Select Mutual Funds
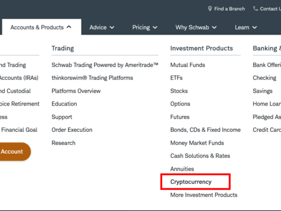Screen dimensions: 281x211 [x=188, y=65]
